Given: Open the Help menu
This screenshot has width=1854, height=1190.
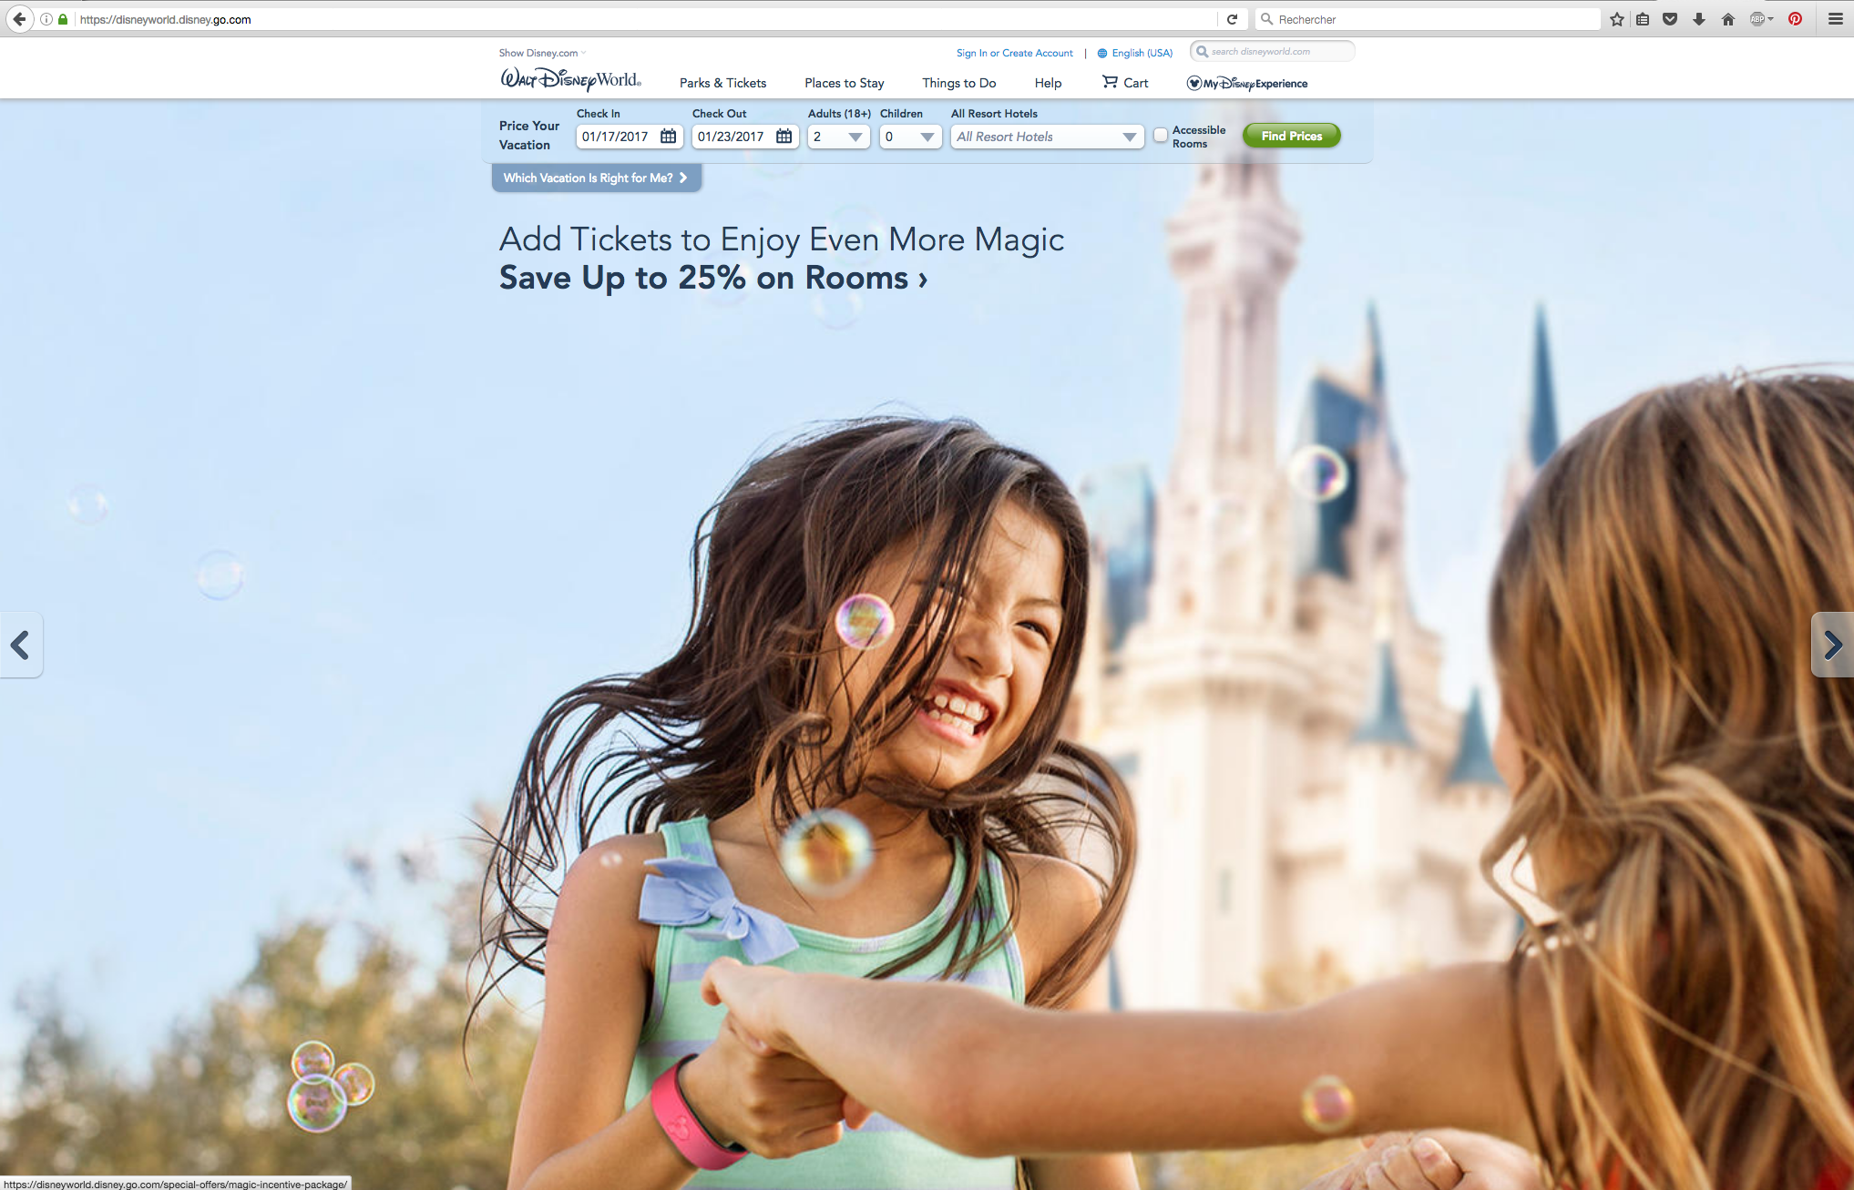Looking at the screenshot, I should (x=1048, y=83).
